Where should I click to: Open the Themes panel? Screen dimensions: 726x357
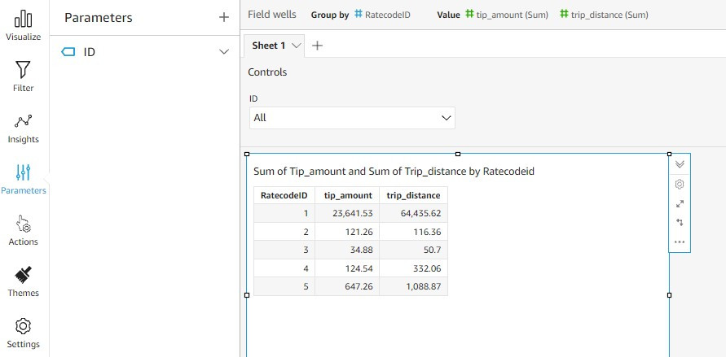pyautogui.click(x=23, y=281)
